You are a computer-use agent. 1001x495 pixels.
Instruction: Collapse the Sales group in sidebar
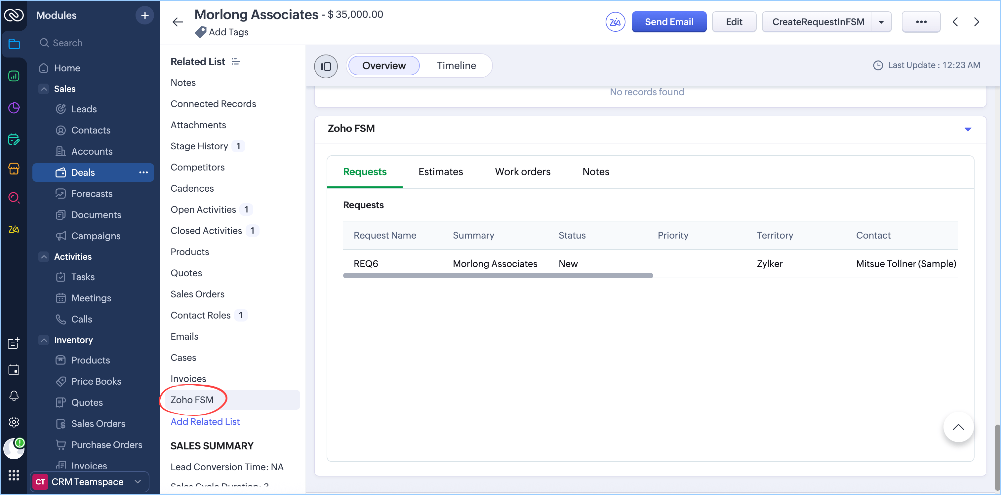[x=44, y=89]
